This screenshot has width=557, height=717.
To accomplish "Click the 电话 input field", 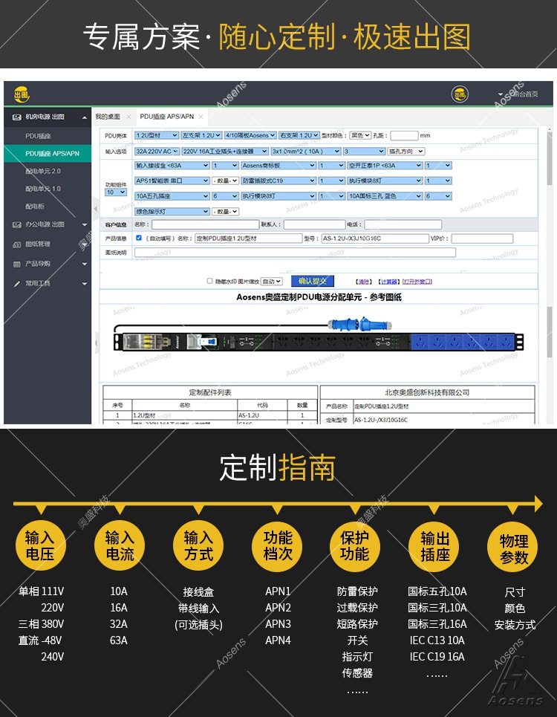I will click(x=403, y=224).
